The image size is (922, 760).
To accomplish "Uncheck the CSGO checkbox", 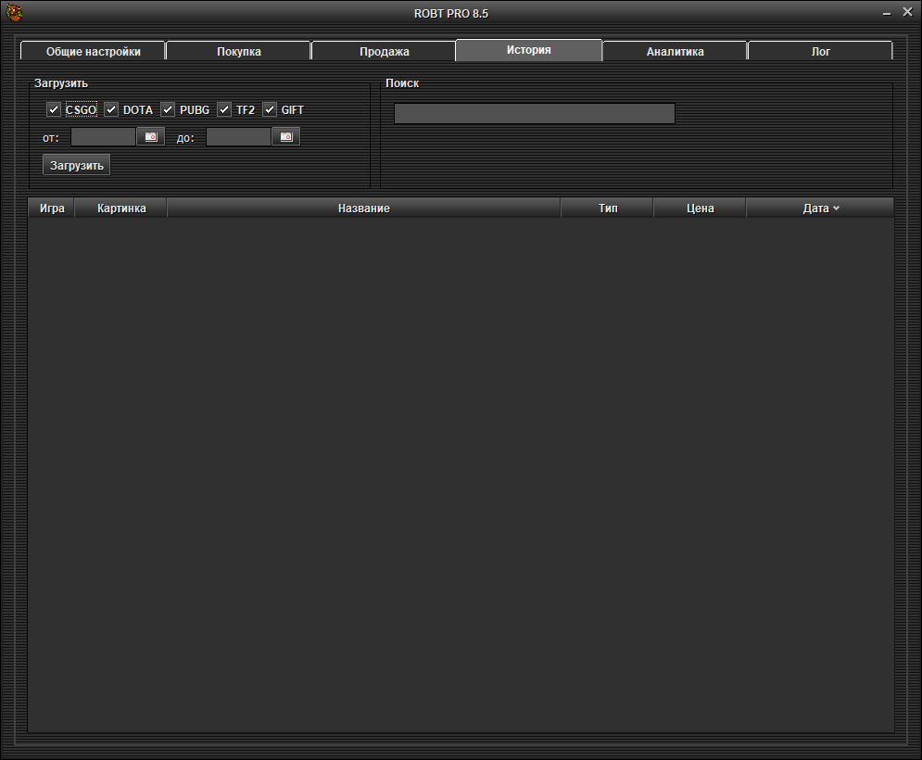I will 54,110.
